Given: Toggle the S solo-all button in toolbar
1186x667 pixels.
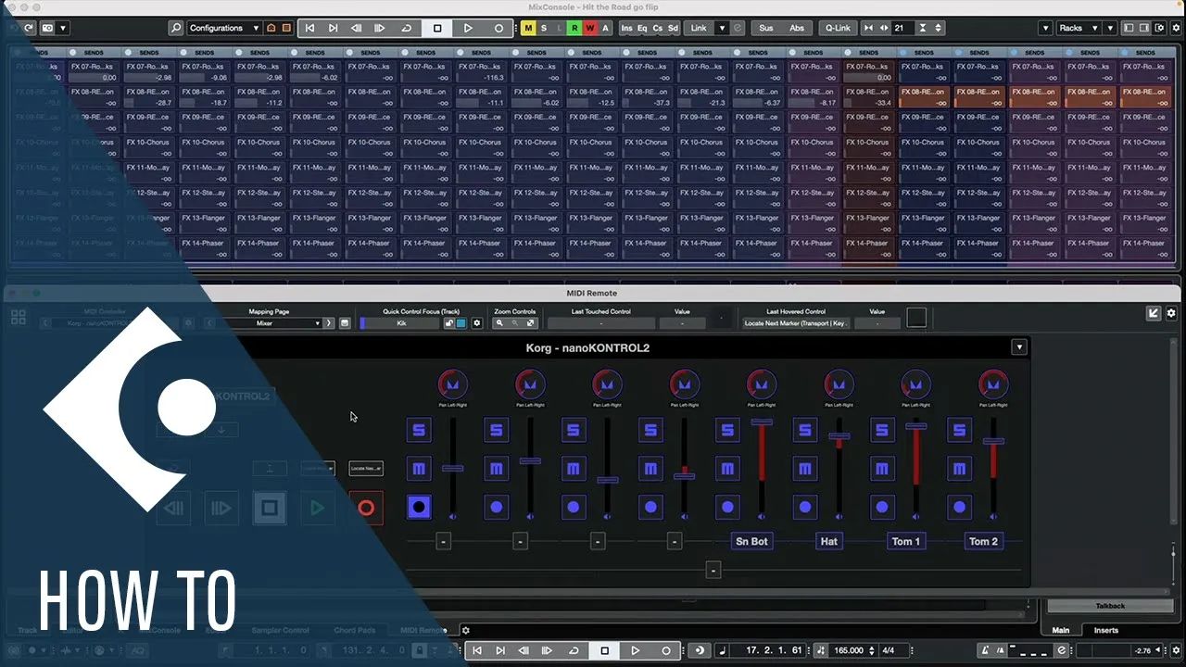Looking at the screenshot, I should coord(544,28).
